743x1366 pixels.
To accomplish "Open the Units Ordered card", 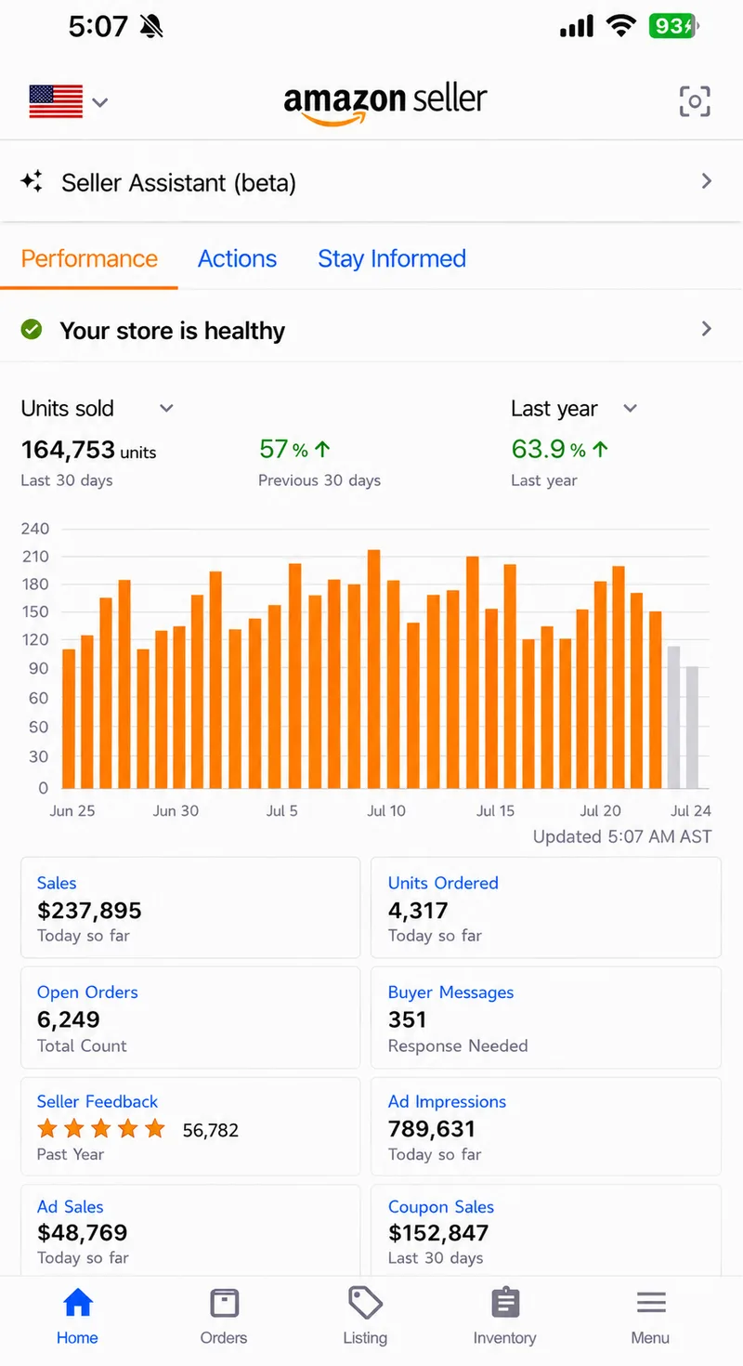I will (x=546, y=908).
